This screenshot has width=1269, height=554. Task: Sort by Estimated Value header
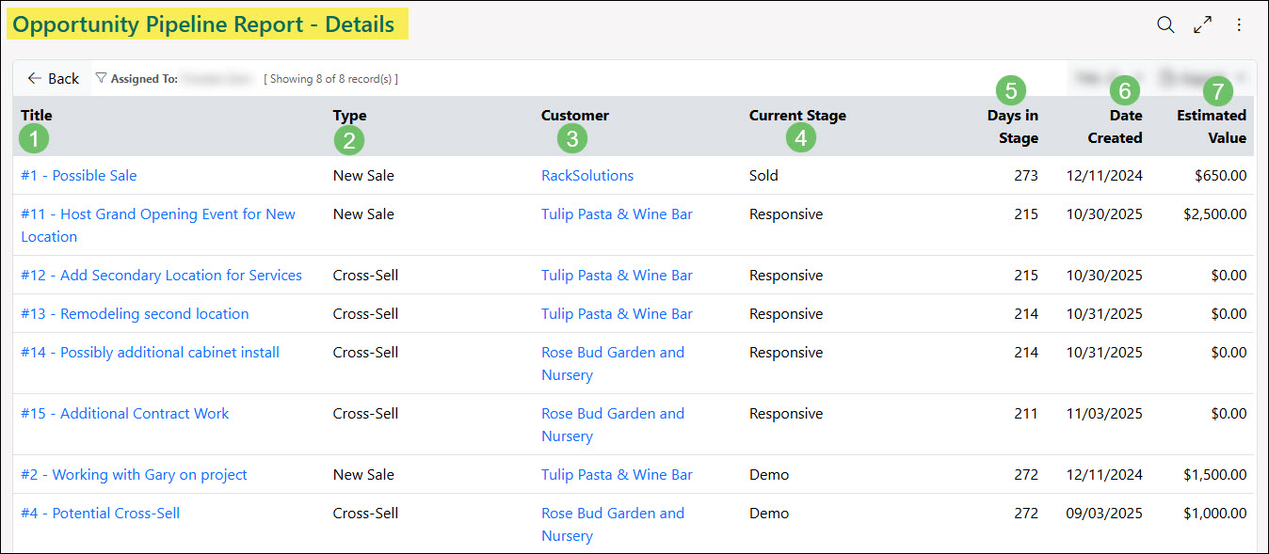1212,127
